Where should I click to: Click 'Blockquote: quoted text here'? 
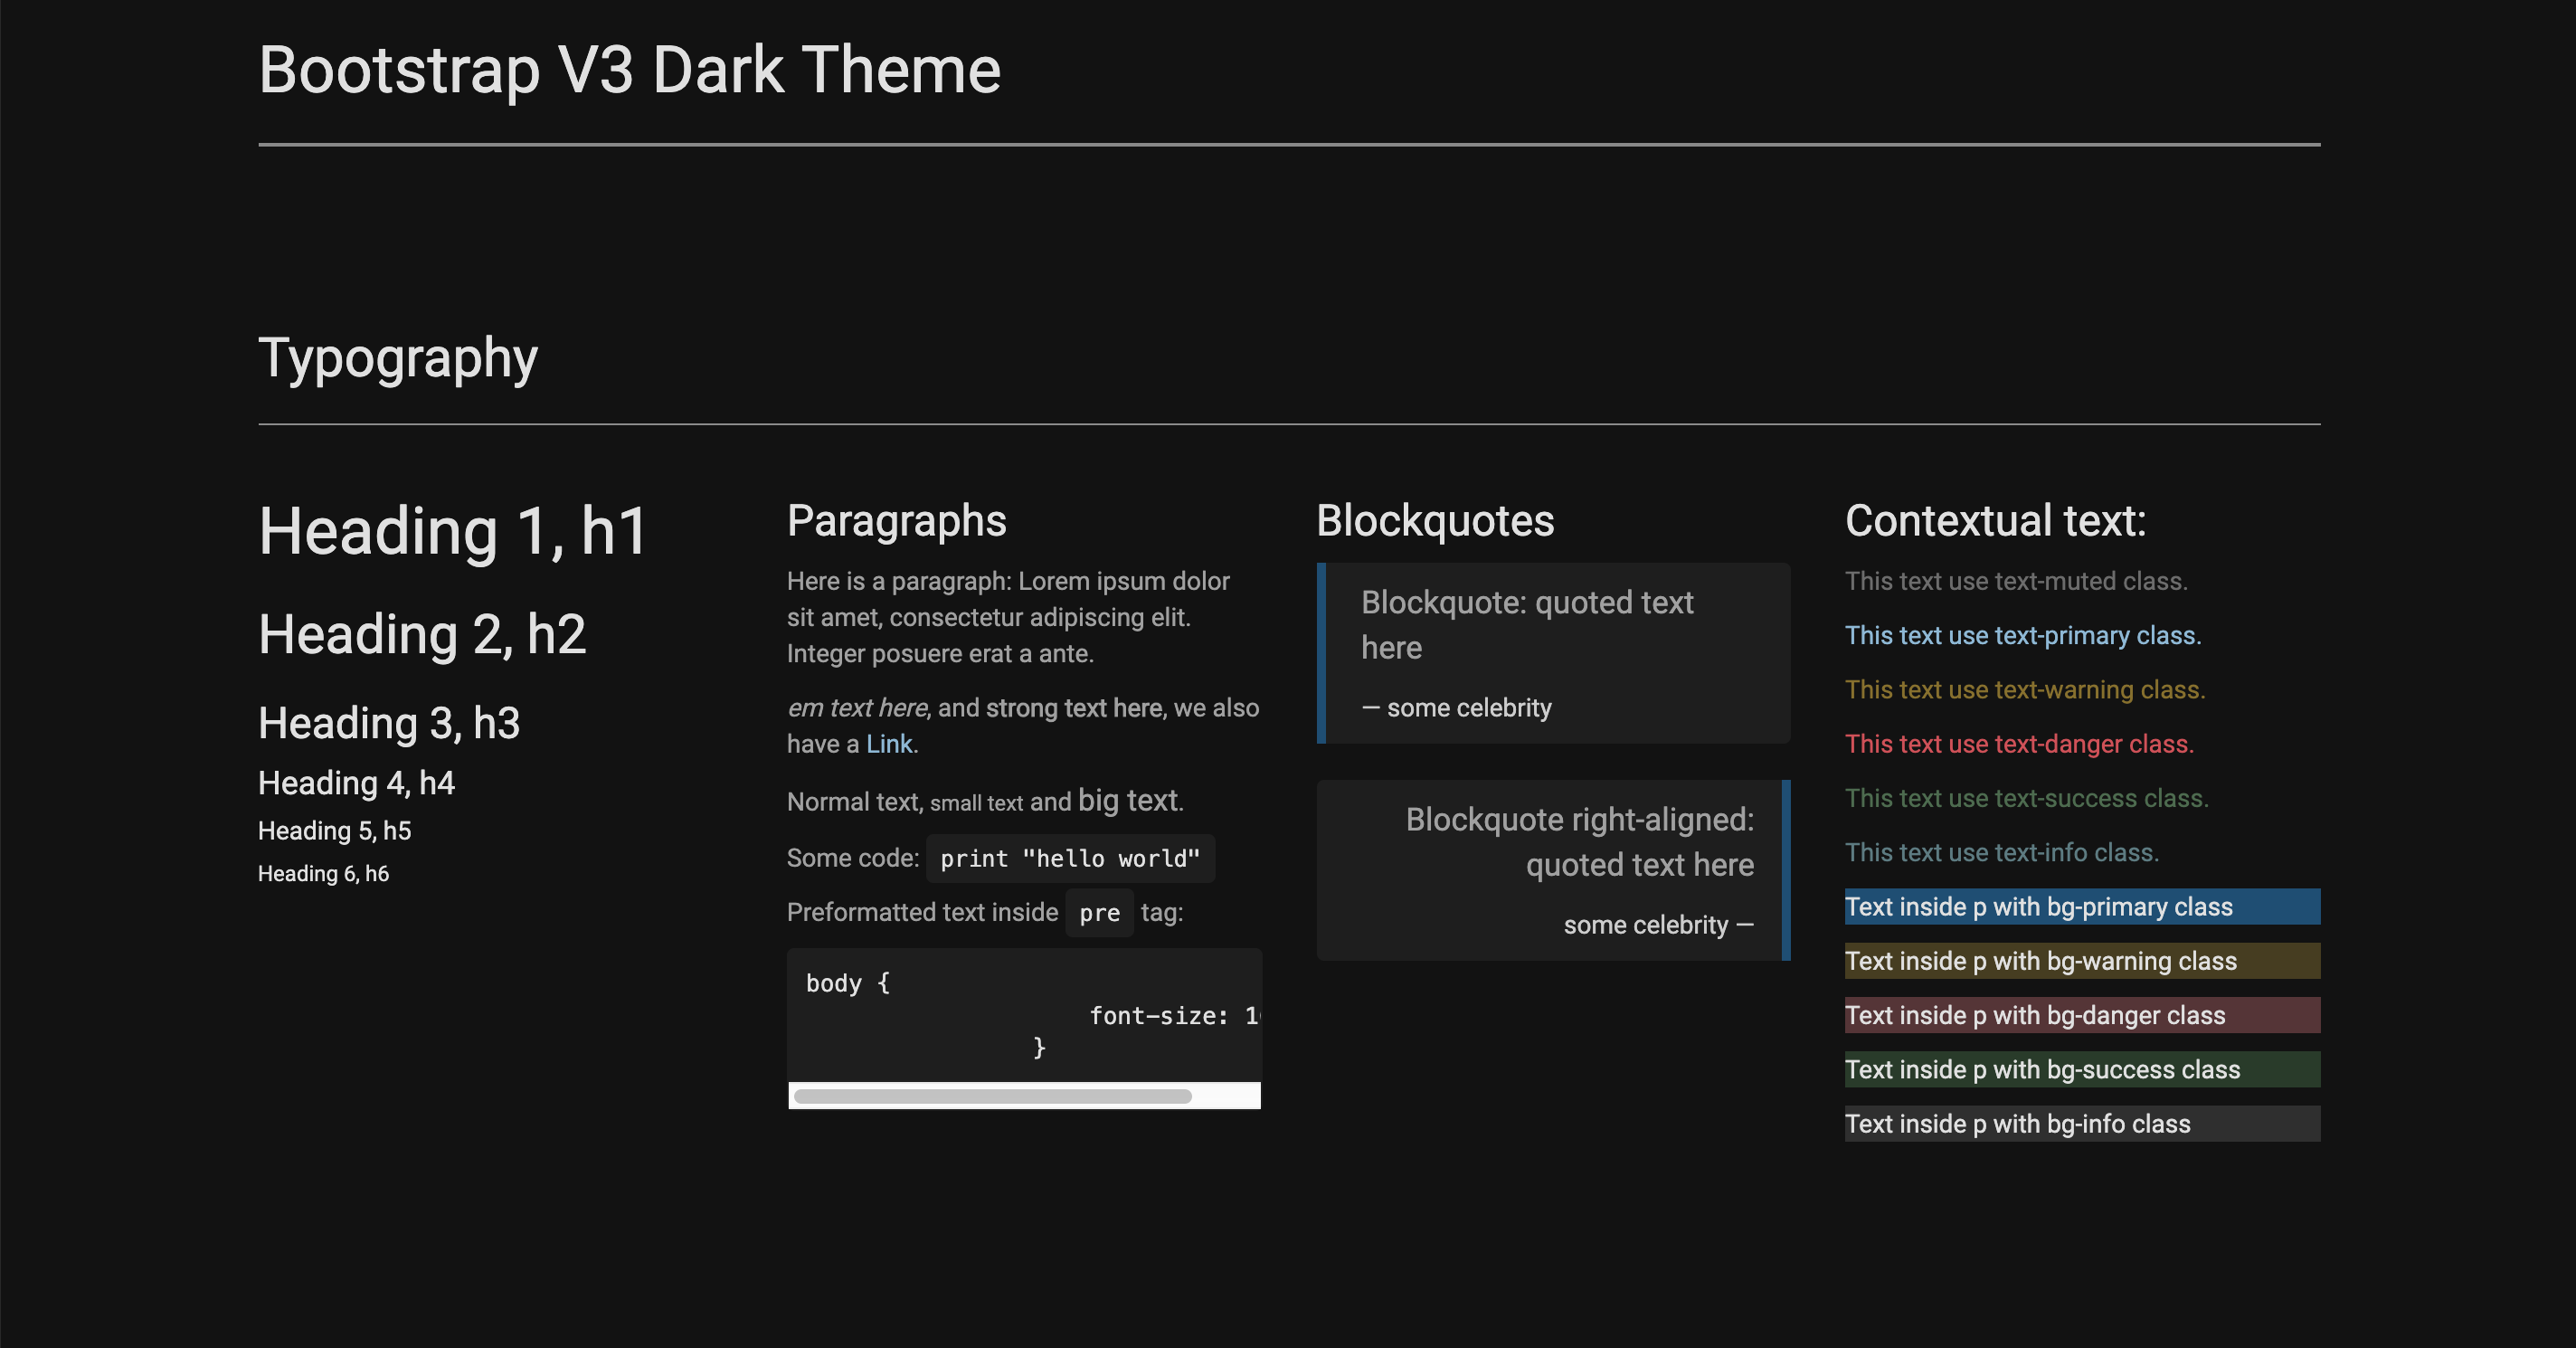[1527, 625]
